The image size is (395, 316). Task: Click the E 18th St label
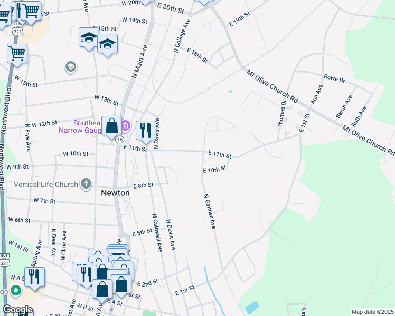(197, 55)
